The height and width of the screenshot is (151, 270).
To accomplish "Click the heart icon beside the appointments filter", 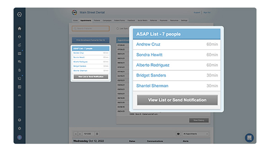I will 178,134.
